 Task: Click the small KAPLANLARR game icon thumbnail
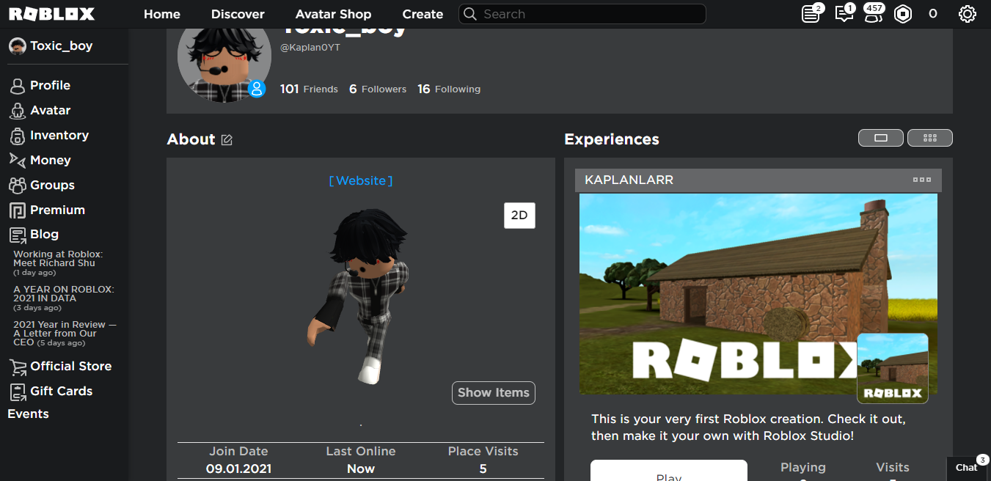(x=893, y=368)
